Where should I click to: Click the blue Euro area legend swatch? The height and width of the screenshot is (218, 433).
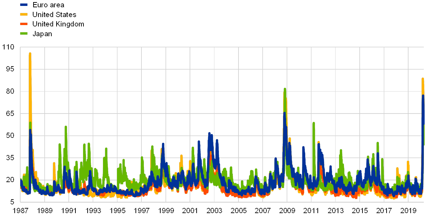click(24, 5)
